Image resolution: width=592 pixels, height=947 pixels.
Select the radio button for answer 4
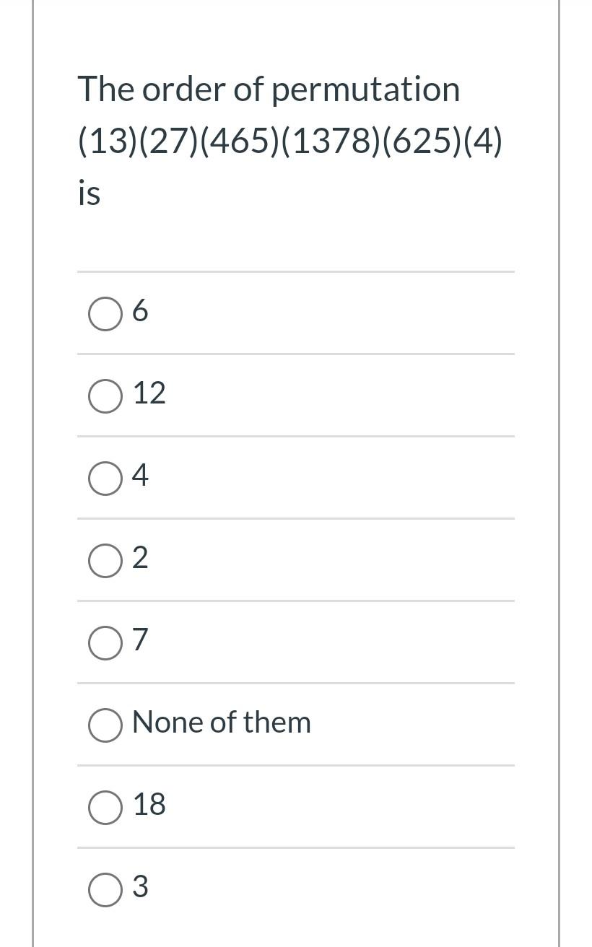pos(105,478)
